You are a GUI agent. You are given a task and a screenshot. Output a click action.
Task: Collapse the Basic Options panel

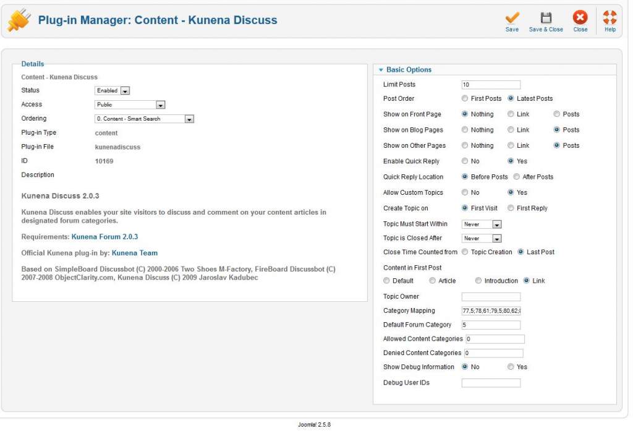381,70
